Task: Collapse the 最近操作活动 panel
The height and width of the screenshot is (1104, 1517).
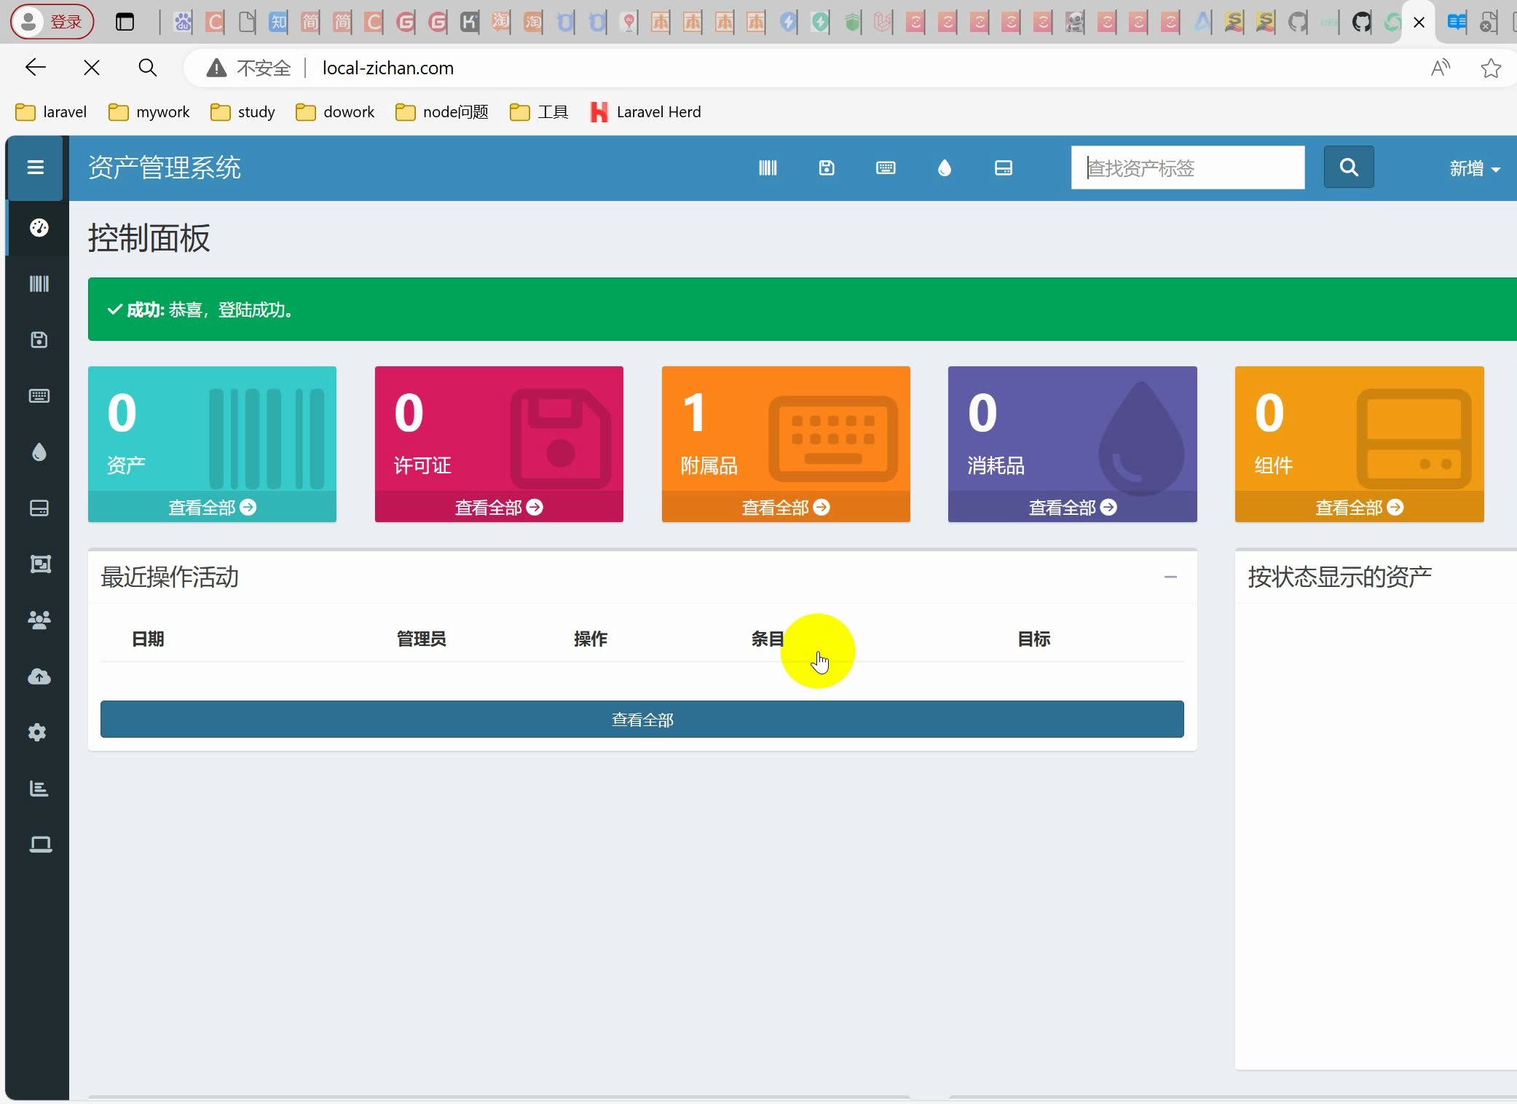Action: (x=1170, y=577)
